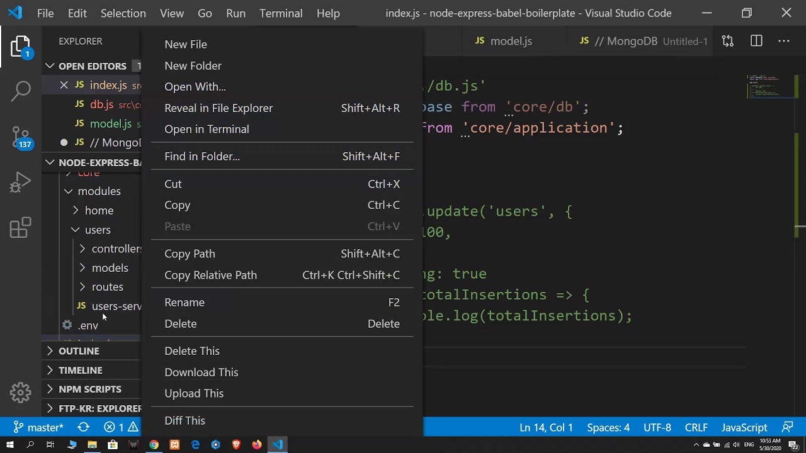Open db.js in Open Editors list

(x=101, y=104)
